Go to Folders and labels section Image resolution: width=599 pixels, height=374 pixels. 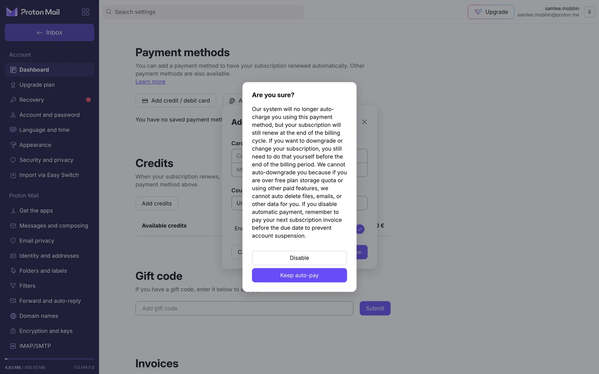tap(43, 271)
